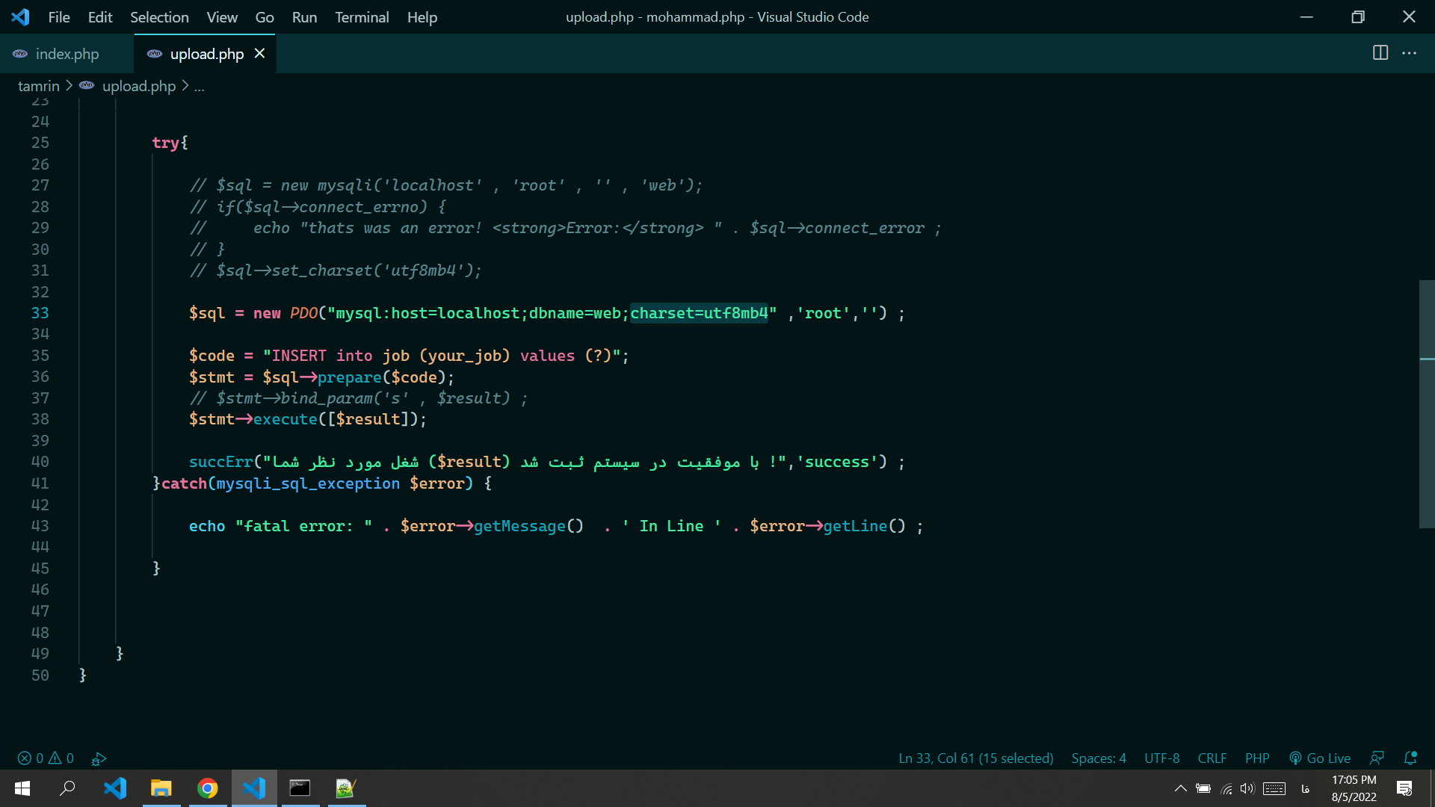Viewport: 1435px width, 807px height.
Task: Open the clock showing 17:05 PM
Action: (x=1354, y=788)
